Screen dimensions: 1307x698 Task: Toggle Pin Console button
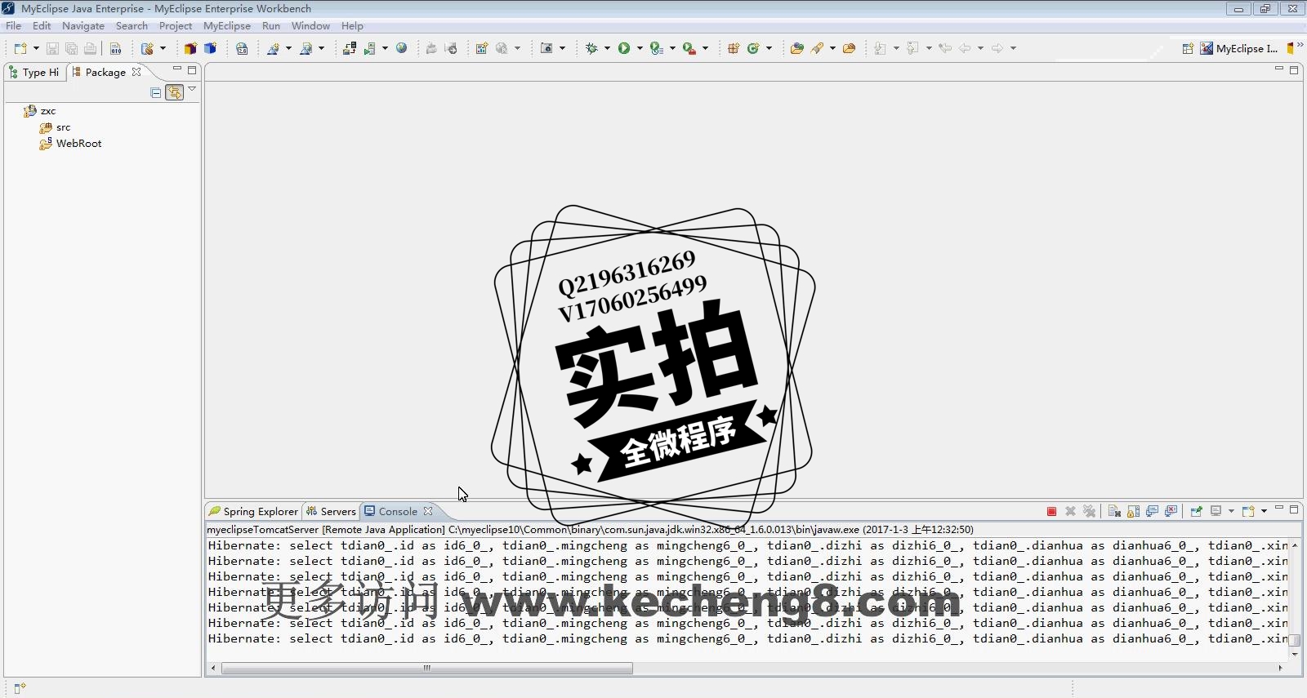coord(1196,511)
